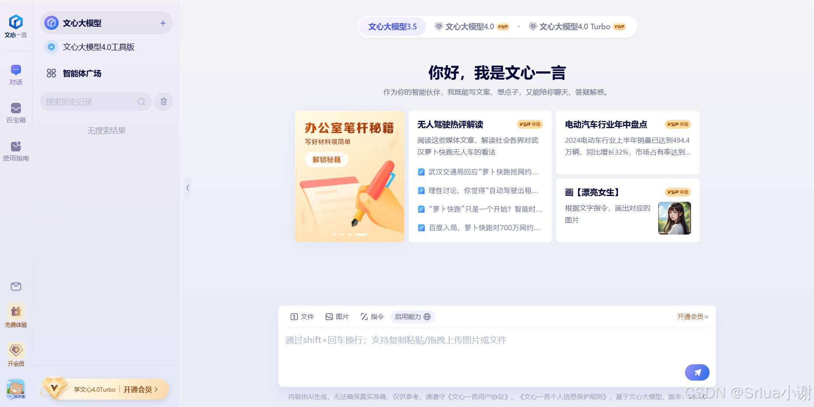Open the mail envelope icon in sidebar
The image size is (814, 407).
click(x=16, y=287)
